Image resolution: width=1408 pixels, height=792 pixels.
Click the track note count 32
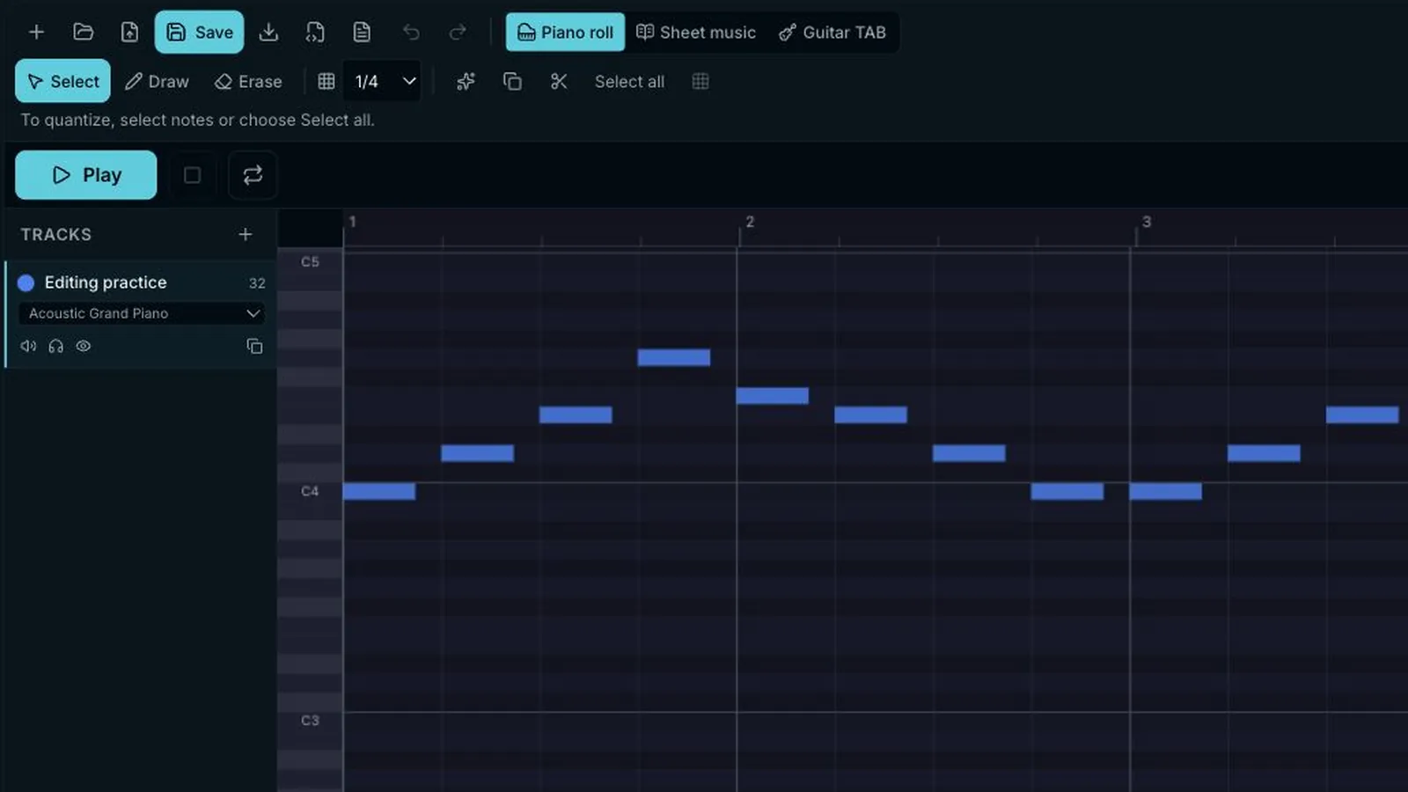[257, 283]
